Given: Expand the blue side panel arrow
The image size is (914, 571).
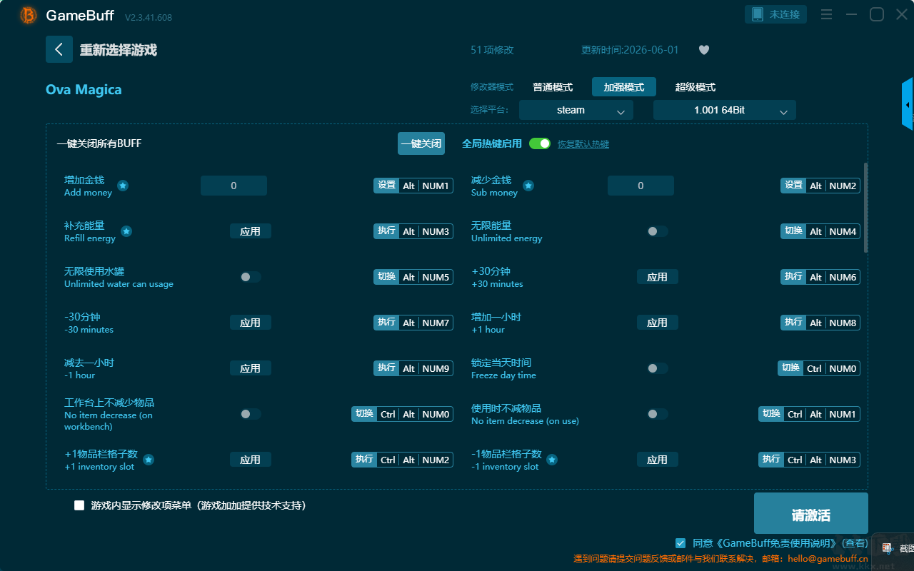Looking at the screenshot, I should tap(908, 104).
